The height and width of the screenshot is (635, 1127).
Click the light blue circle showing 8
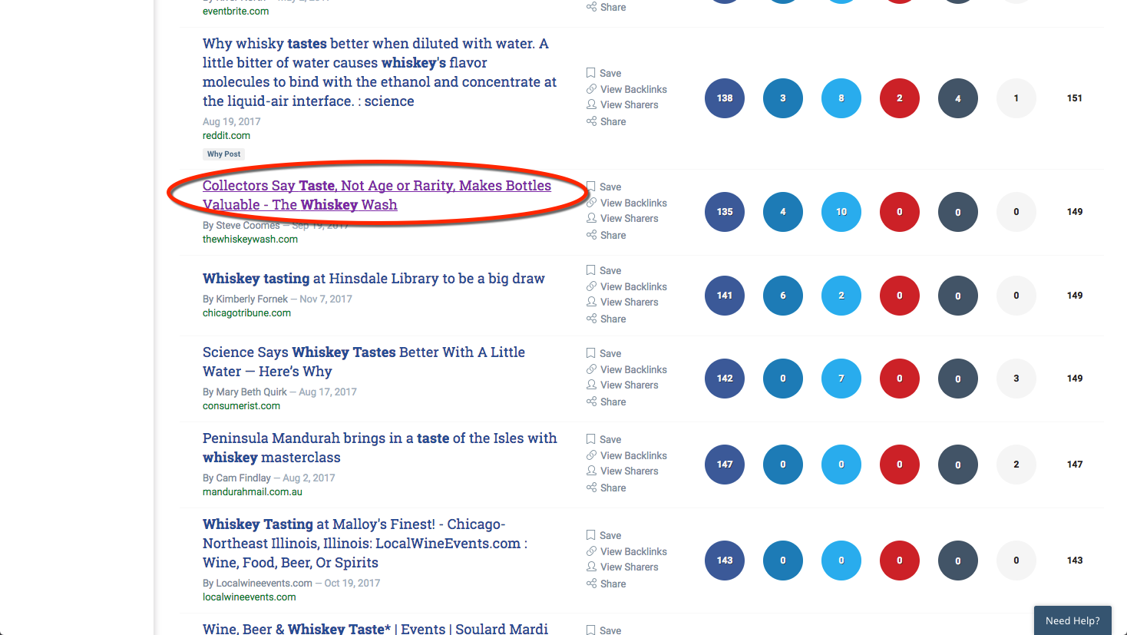pos(841,98)
